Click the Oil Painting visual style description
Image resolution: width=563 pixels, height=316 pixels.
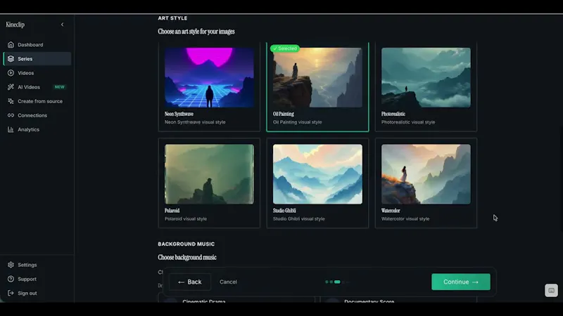(x=297, y=122)
